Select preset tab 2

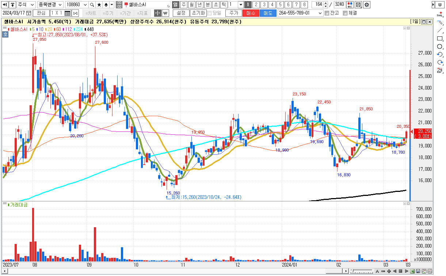pos(256,5)
